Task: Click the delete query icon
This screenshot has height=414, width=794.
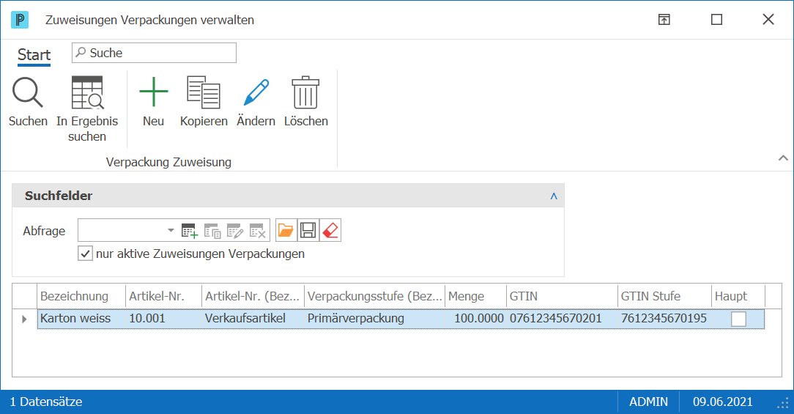Action: [x=258, y=231]
